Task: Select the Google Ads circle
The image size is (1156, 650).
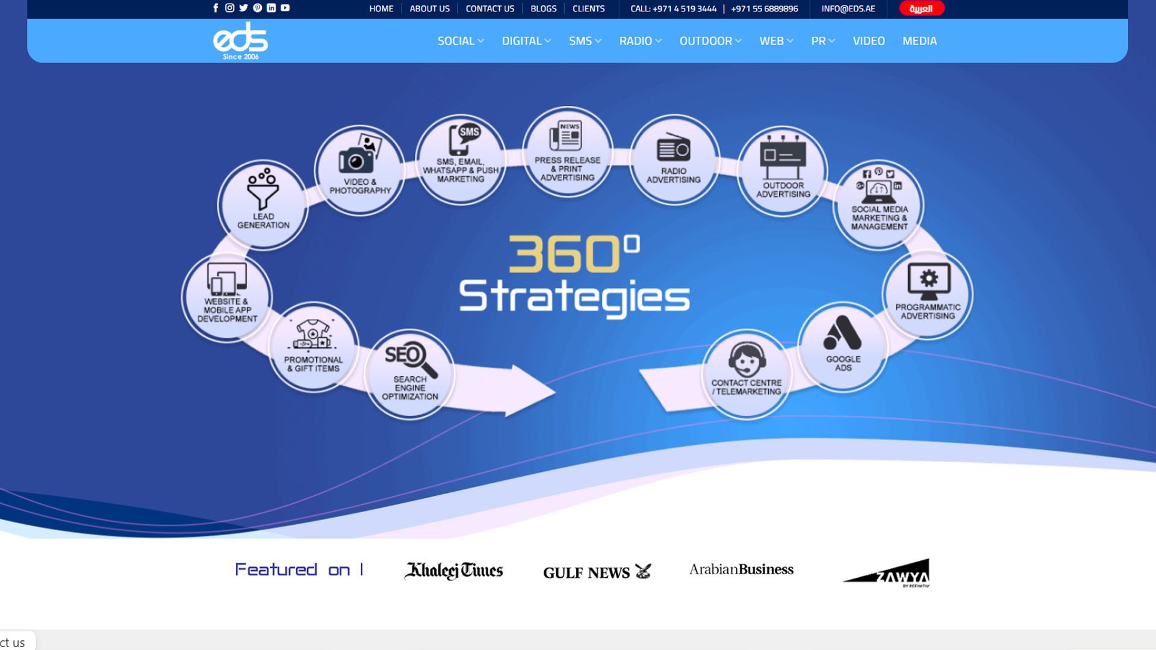Action: (843, 347)
